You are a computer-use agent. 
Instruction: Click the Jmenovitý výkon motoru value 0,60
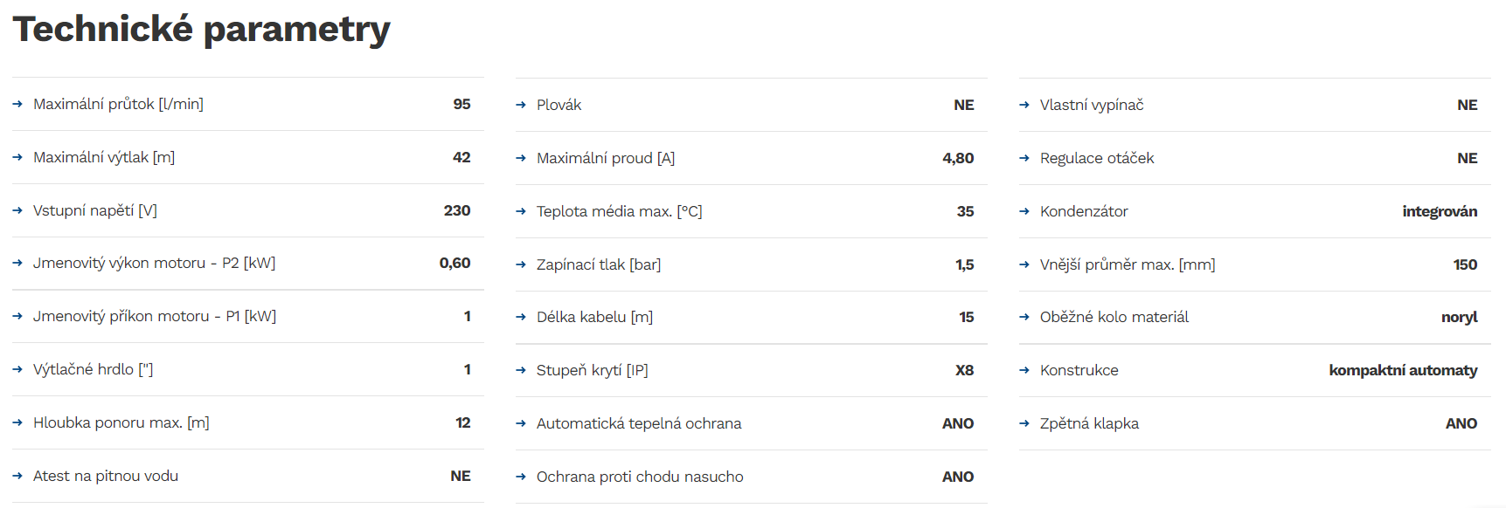point(455,263)
